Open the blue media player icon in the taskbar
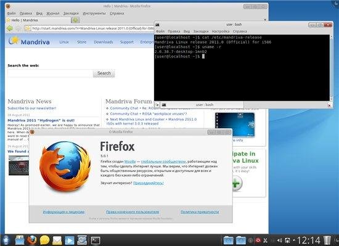This screenshot has width=339, height=246. (70, 240)
